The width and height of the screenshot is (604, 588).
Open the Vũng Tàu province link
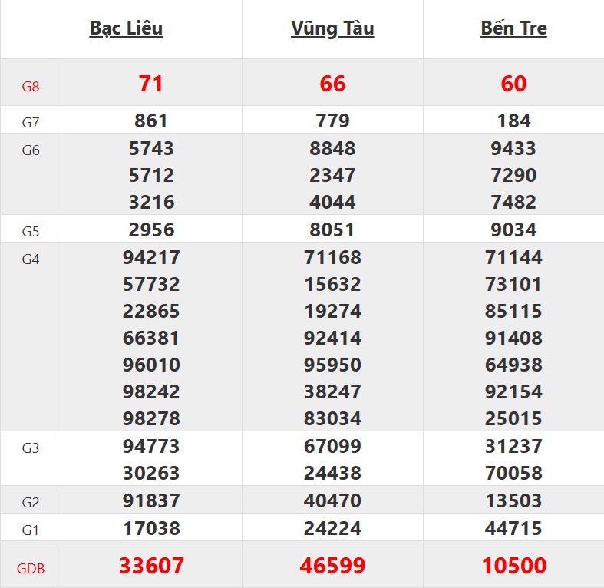(x=332, y=28)
